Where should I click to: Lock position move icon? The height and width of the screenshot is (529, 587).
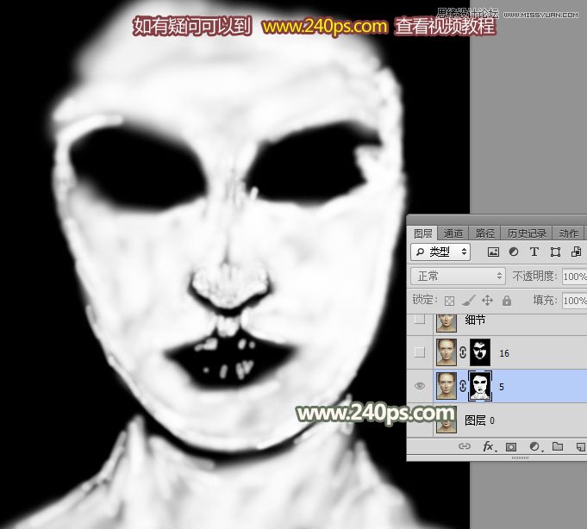pyautogui.click(x=487, y=300)
